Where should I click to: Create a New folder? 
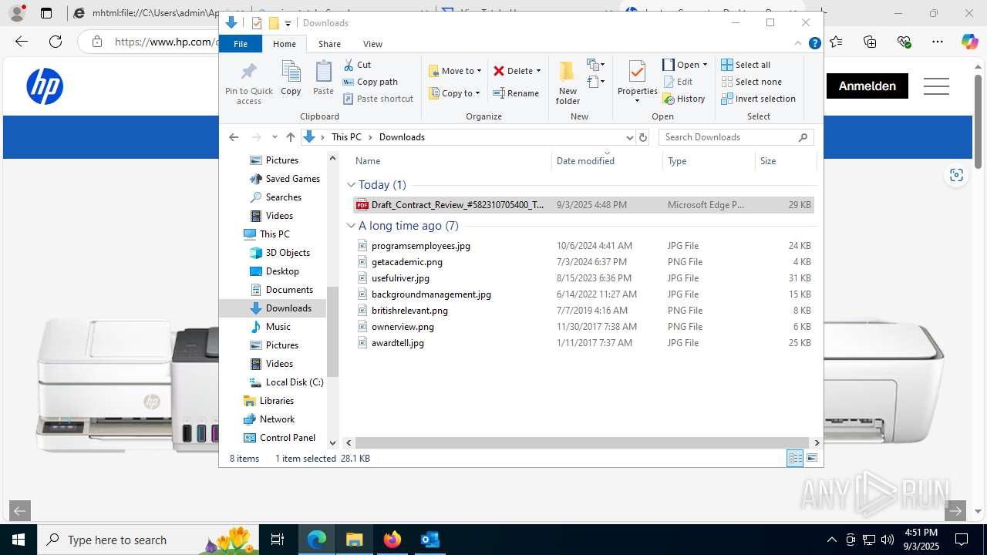pyautogui.click(x=568, y=82)
